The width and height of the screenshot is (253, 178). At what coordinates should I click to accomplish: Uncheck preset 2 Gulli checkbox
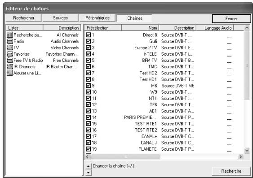coord(88,41)
